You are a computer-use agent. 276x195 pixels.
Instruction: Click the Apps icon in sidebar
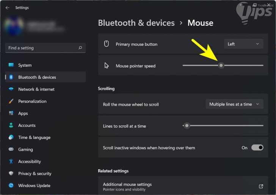click(11, 113)
